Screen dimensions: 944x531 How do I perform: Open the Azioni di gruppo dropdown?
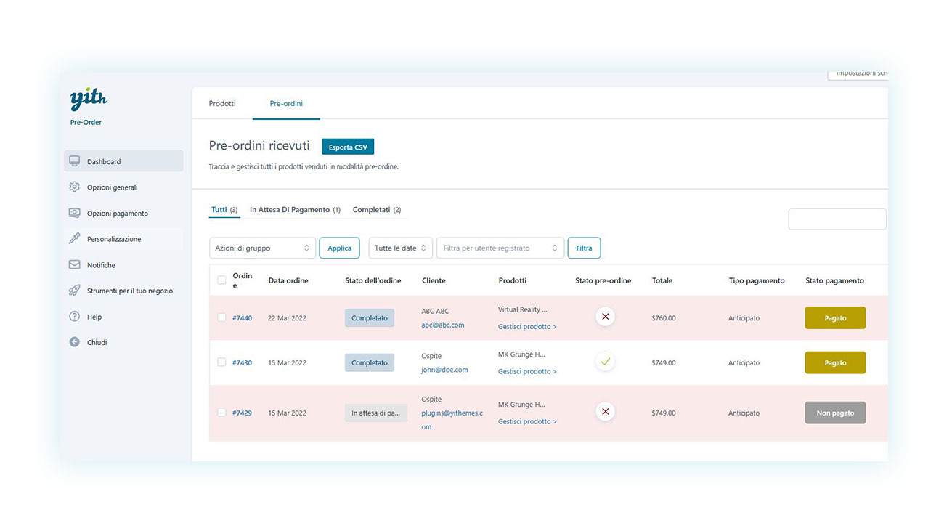click(x=262, y=248)
